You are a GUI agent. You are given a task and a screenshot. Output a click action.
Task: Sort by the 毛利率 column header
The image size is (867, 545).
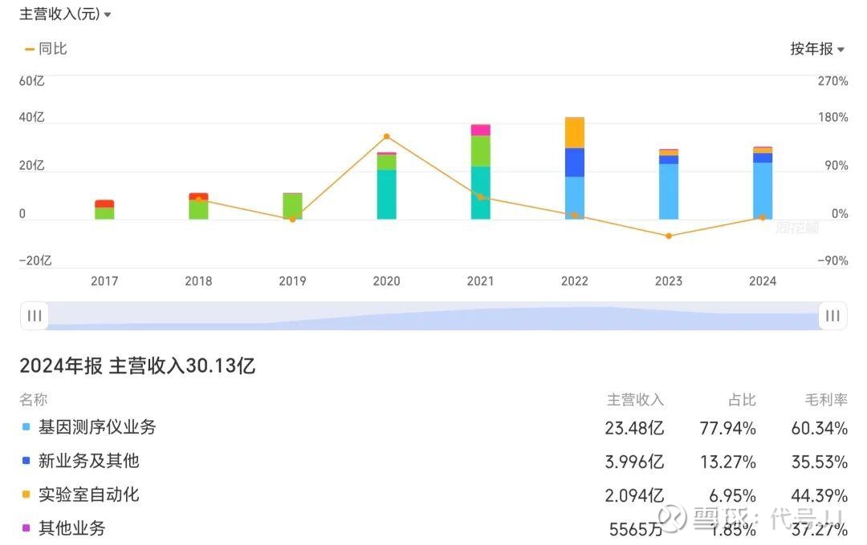[x=826, y=400]
